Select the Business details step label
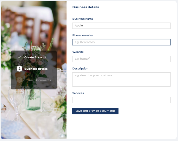The width and height of the screenshot is (178, 141). [x=36, y=69]
